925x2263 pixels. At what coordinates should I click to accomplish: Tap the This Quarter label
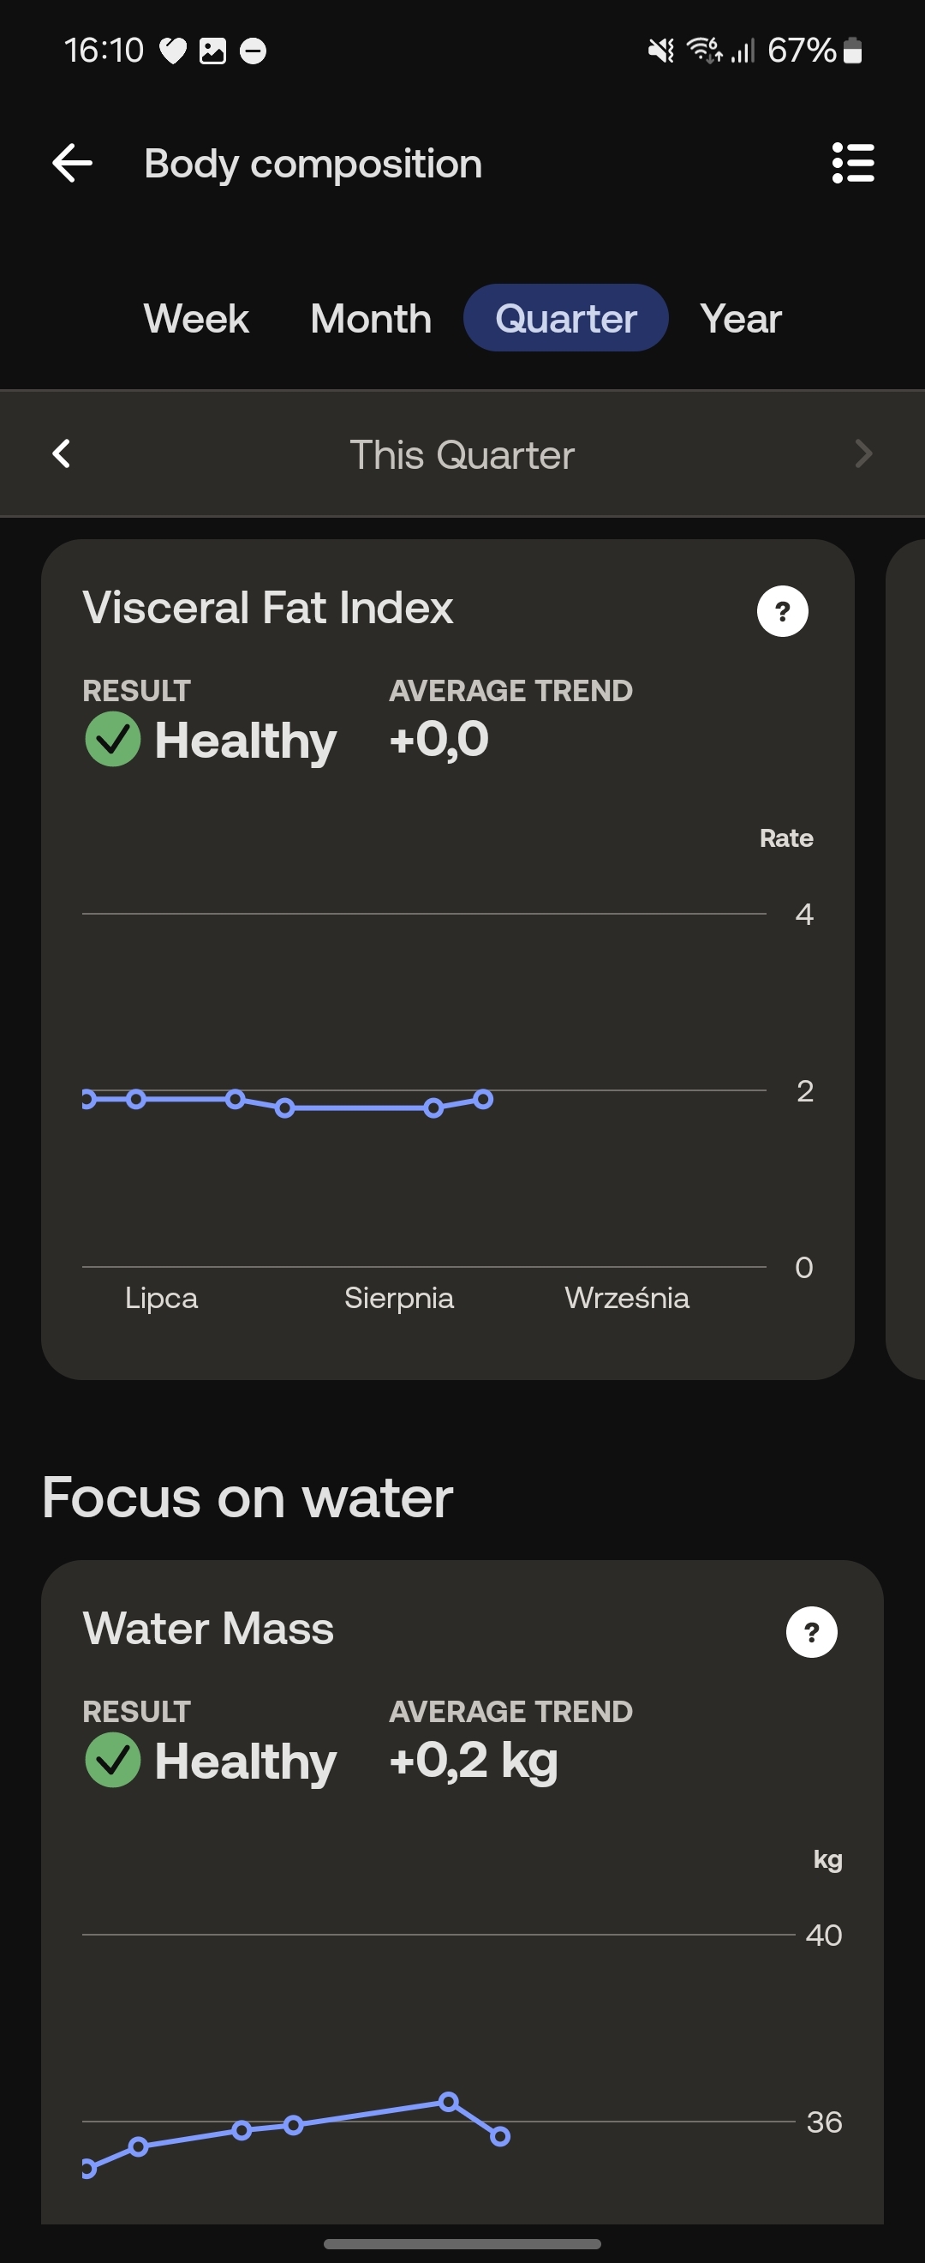tap(462, 455)
